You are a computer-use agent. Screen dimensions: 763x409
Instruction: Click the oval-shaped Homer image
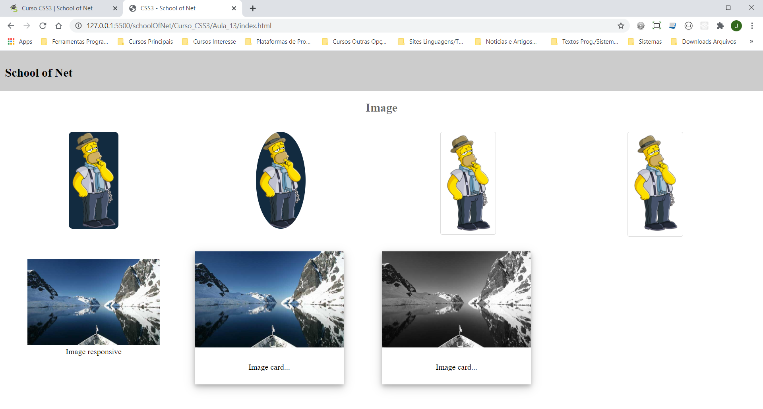click(x=281, y=180)
